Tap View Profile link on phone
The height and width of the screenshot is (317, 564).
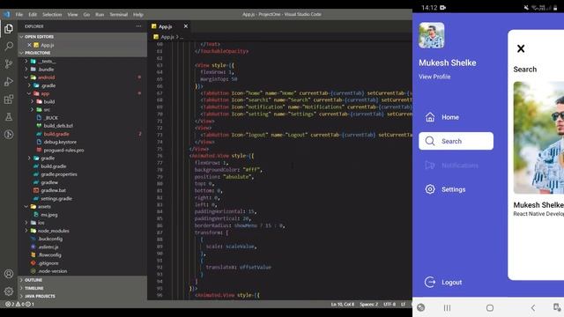(x=434, y=77)
